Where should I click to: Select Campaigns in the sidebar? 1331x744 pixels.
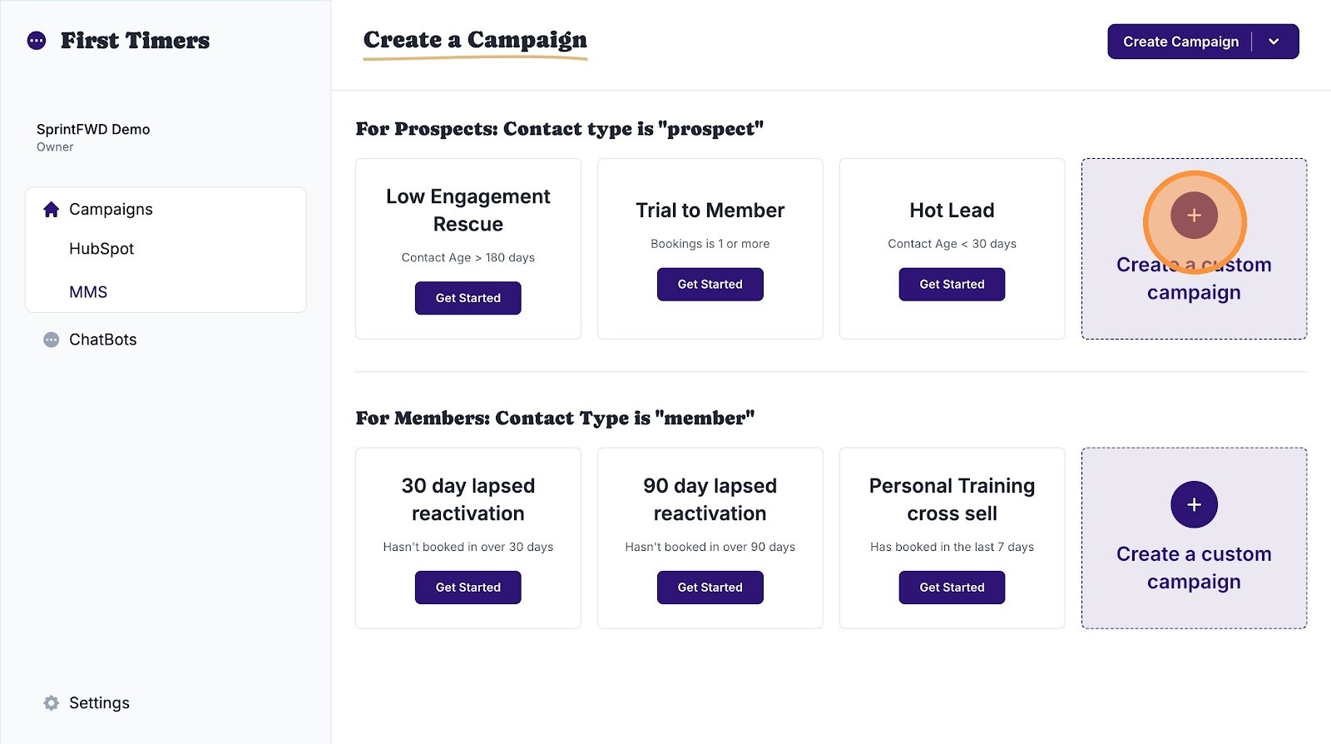click(x=111, y=210)
